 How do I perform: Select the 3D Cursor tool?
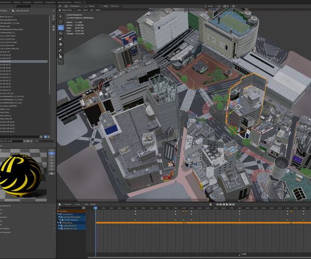(x=61, y=22)
